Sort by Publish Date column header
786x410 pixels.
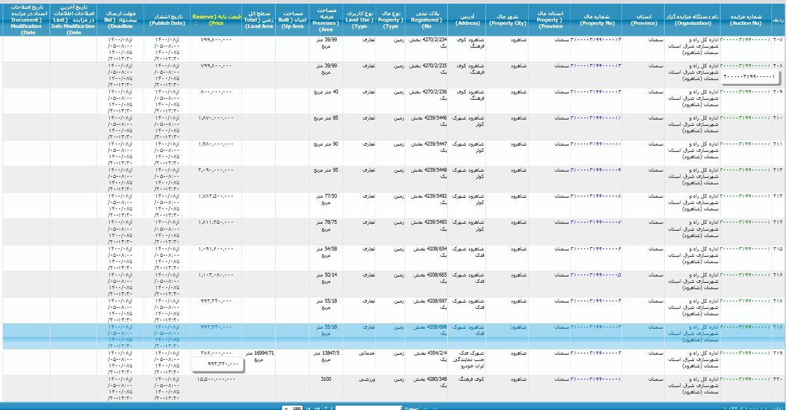(x=166, y=18)
